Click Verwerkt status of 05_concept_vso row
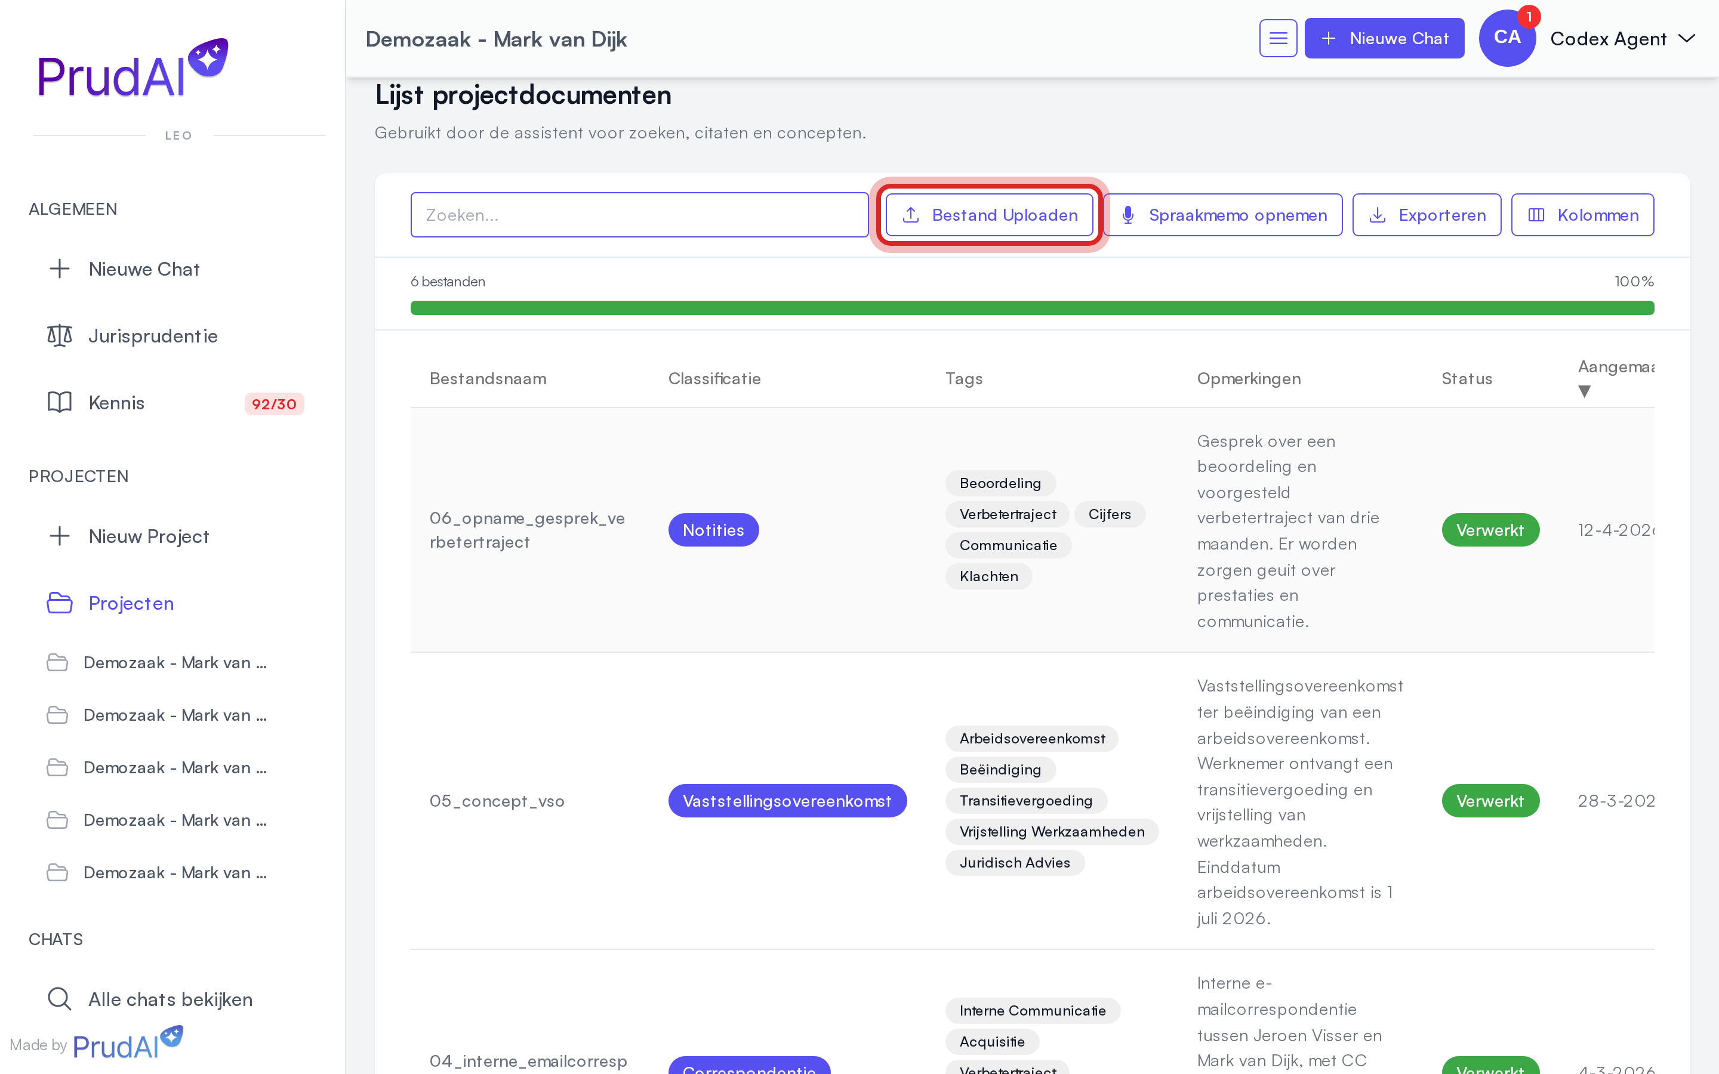The width and height of the screenshot is (1719, 1074). tap(1490, 801)
